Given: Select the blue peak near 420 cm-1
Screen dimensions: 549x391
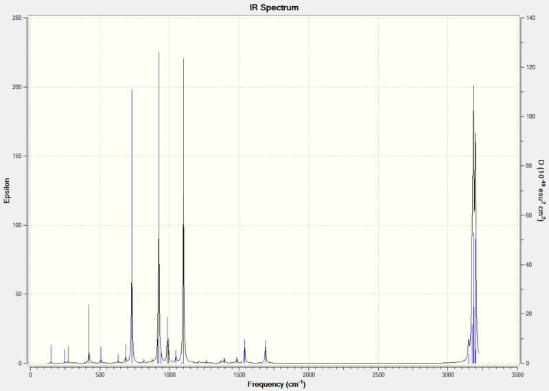Looking at the screenshot, I should click(89, 334).
